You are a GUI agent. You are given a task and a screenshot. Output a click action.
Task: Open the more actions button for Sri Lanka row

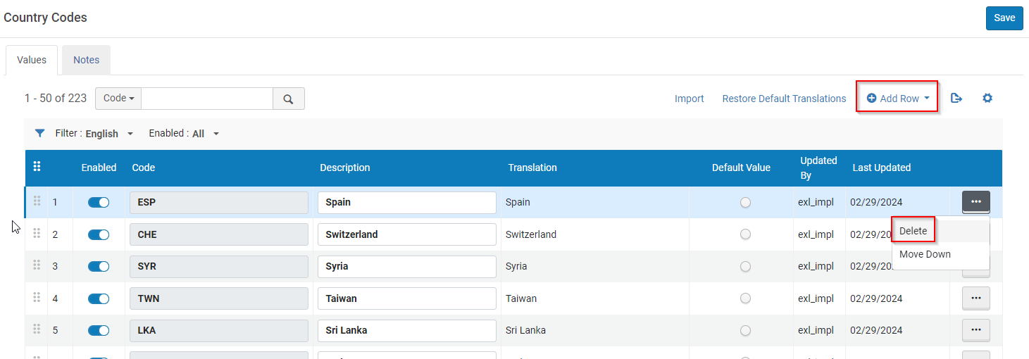pyautogui.click(x=975, y=330)
